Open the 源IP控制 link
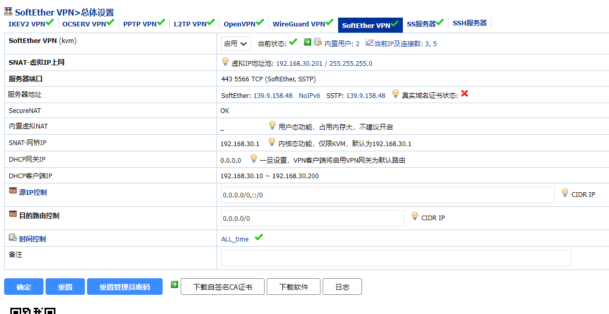This screenshot has height=314, width=609. click(33, 192)
